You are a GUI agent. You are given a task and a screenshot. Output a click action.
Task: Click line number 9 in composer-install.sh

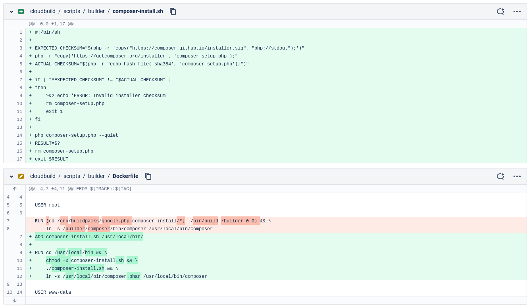click(x=19, y=96)
